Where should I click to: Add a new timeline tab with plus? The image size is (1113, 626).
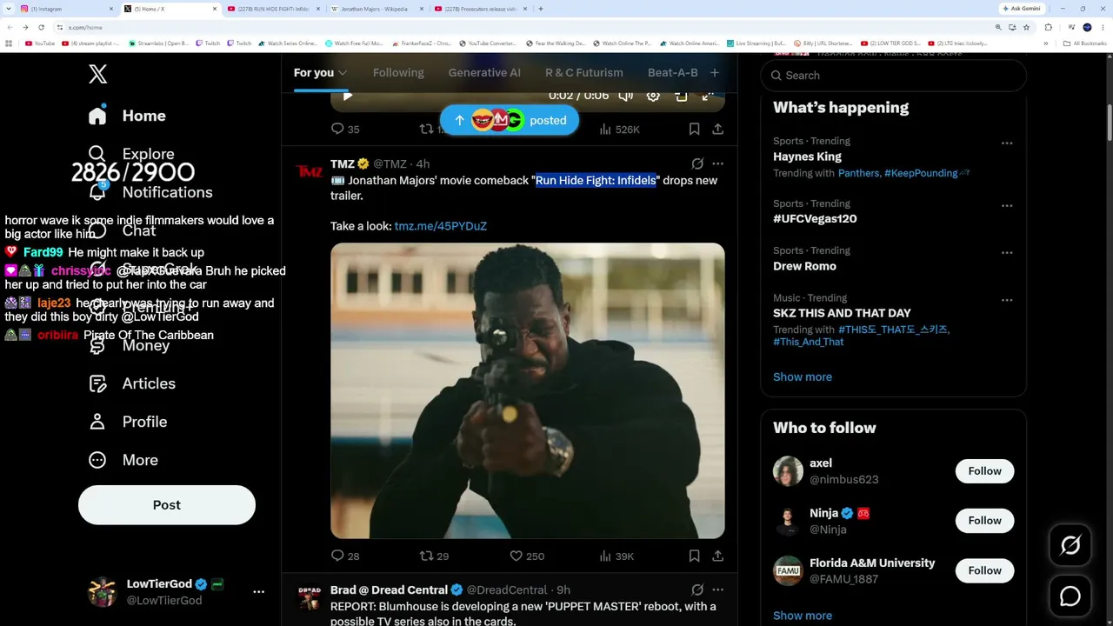click(715, 73)
